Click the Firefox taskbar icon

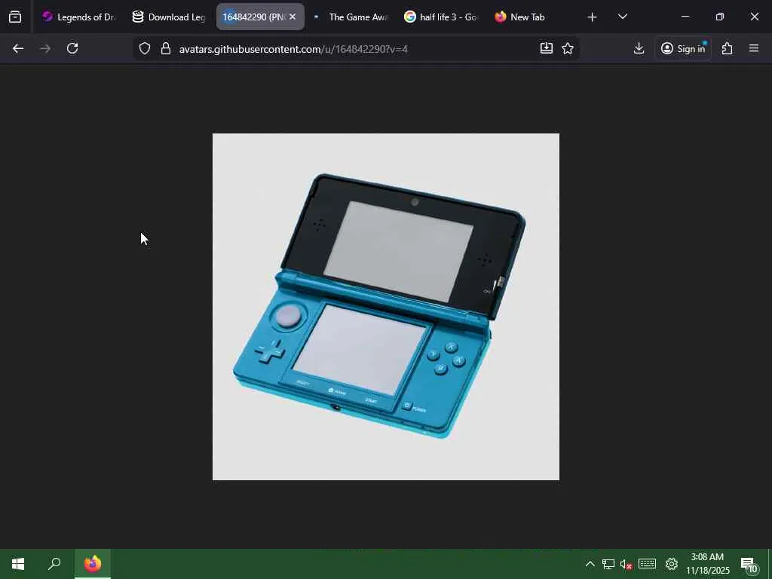93,564
